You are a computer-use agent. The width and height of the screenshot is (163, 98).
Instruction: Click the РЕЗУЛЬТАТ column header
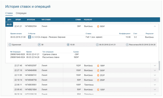click(x=88, y=20)
